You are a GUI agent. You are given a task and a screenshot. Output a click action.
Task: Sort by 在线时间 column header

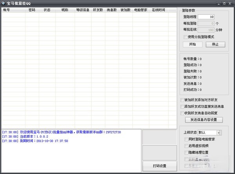tap(159, 10)
